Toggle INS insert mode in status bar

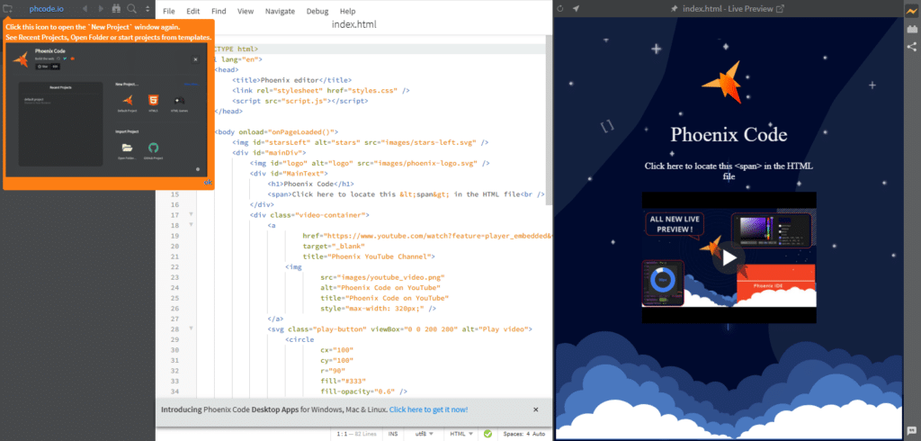pos(393,434)
